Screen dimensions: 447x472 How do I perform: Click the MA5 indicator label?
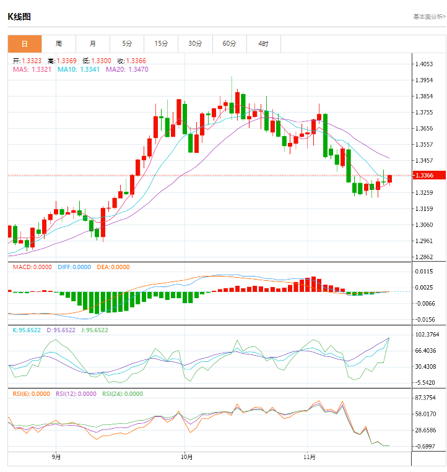click(x=31, y=70)
